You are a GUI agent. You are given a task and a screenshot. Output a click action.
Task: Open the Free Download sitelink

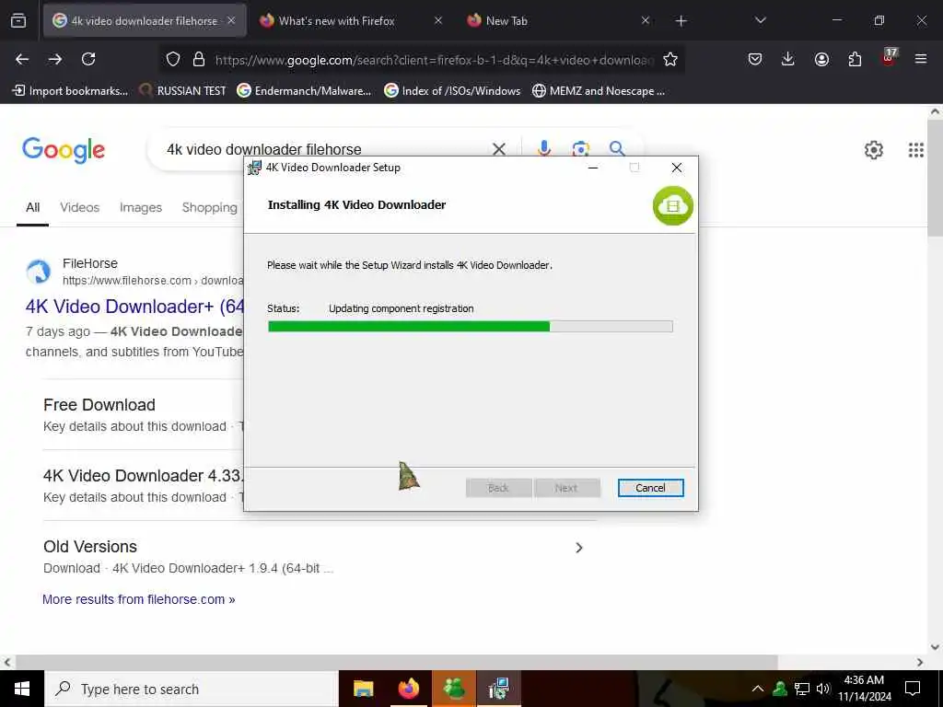99,405
